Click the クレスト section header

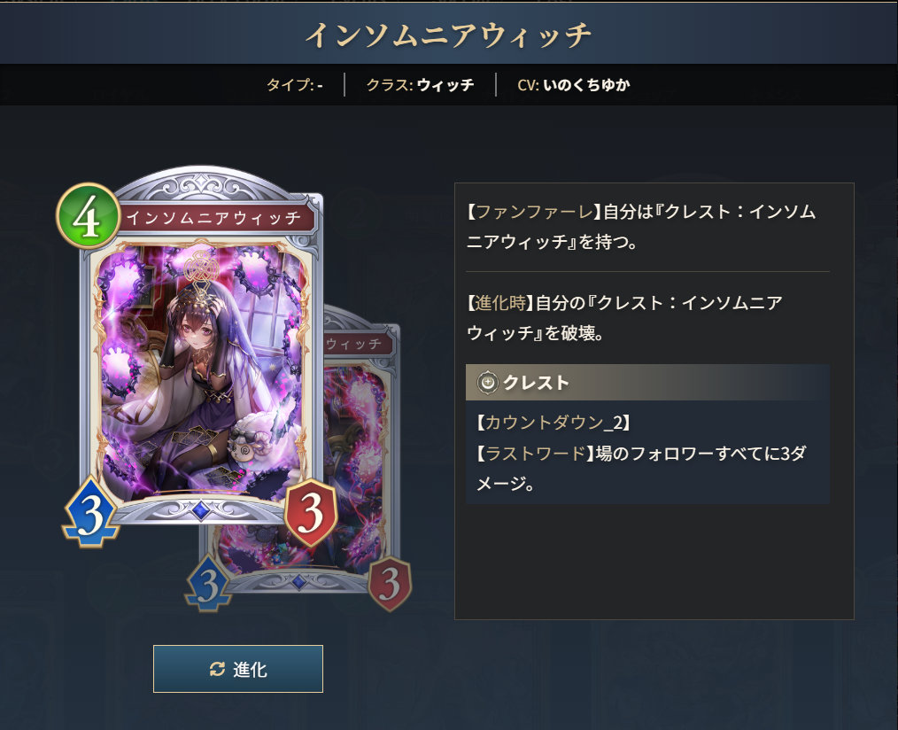647,382
